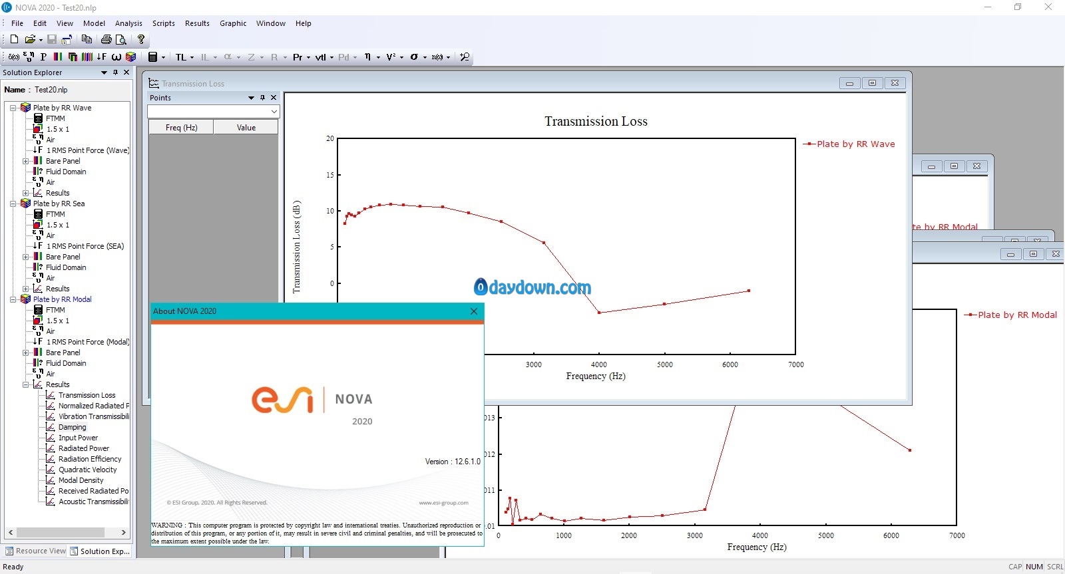Click the Copy icon in toolbar
Screen dimensions: 1065x574
(x=87, y=39)
